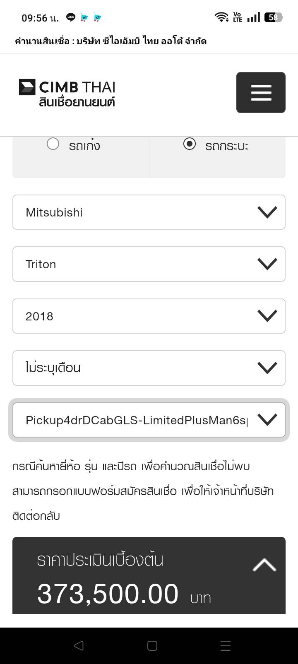Viewport: 298px width, 664px height.
Task: Tap the signal strength icon
Action: pos(253,17)
